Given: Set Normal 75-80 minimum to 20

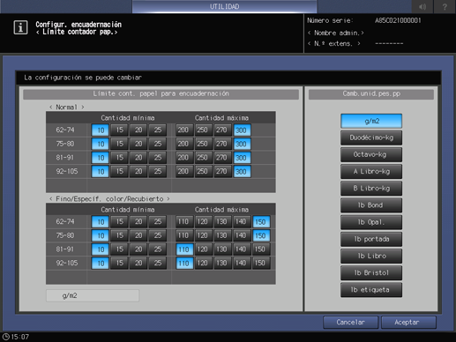Looking at the screenshot, I should 138,144.
